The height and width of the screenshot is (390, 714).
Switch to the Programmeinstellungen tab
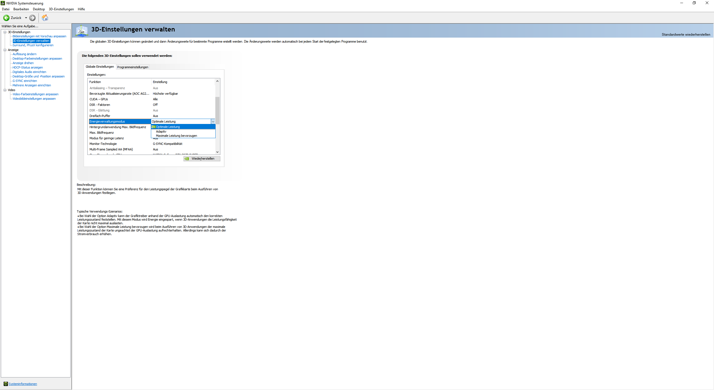pos(132,67)
